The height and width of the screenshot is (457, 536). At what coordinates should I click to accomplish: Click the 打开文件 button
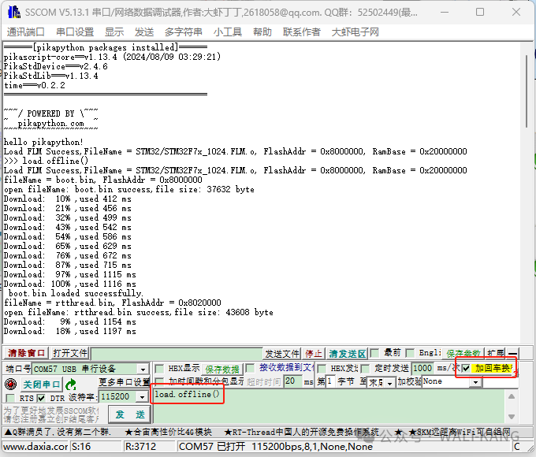point(70,353)
